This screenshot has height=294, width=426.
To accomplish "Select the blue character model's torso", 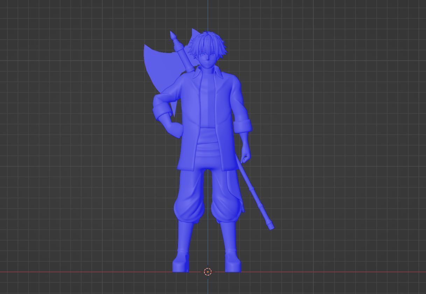I will point(209,119).
